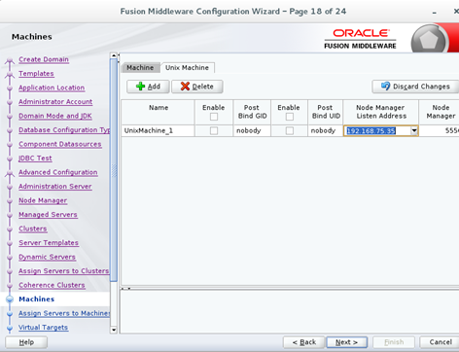
Task: Click the navigation pane scroll-up arrow
Action: point(114,55)
